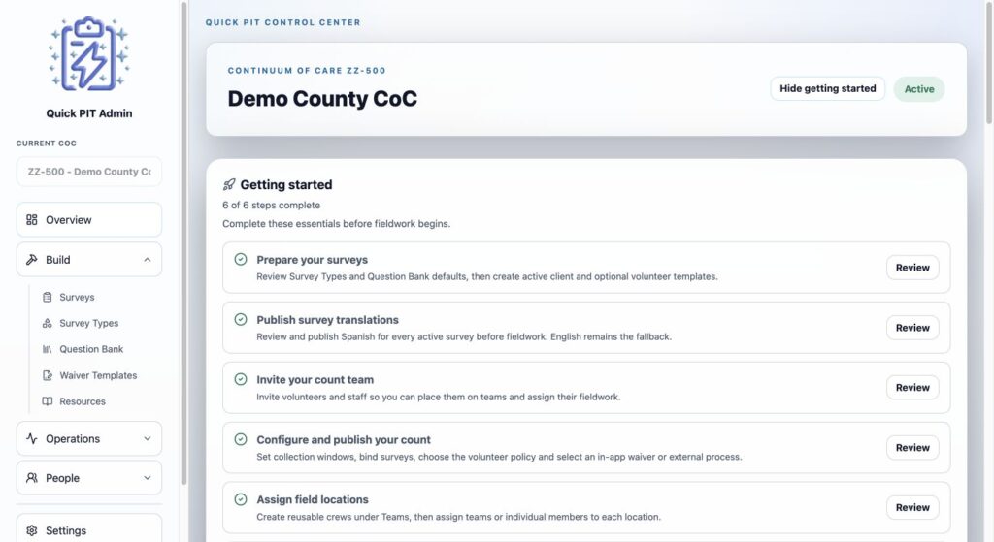994x542 pixels.
Task: Click check circle beside Invite your count team
Action: click(x=241, y=379)
